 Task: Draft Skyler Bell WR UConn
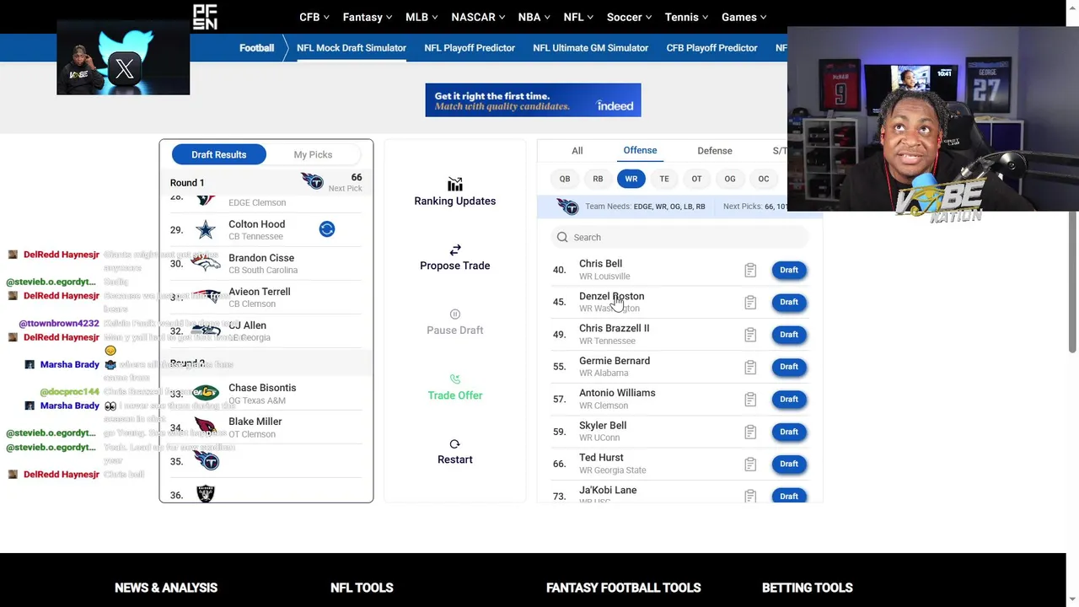[x=789, y=432]
